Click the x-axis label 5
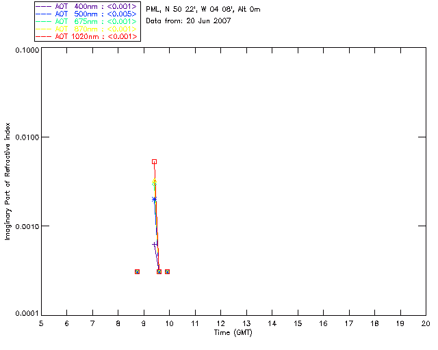 pos(41,323)
